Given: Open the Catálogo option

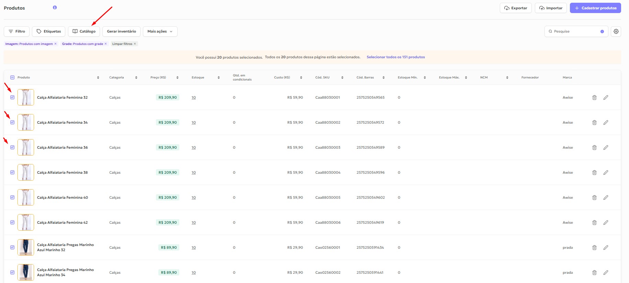Looking at the screenshot, I should click(x=84, y=32).
